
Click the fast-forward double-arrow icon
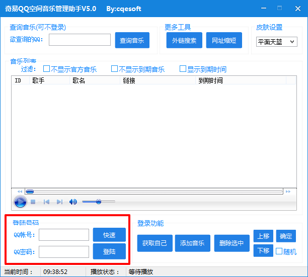288,192
